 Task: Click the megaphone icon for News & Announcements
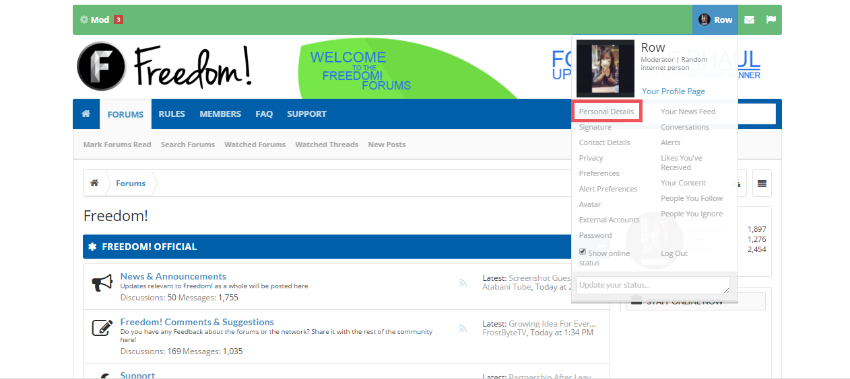102,284
